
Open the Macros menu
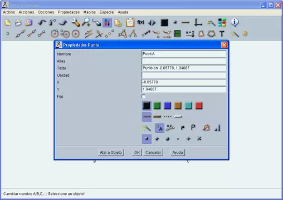click(x=90, y=12)
